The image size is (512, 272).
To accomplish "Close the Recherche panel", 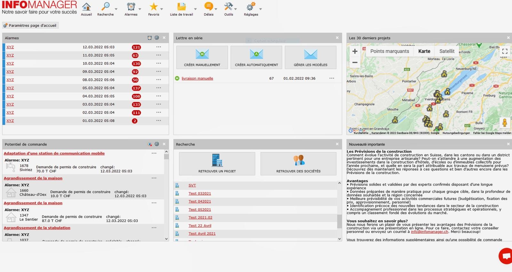I will click(337, 144).
